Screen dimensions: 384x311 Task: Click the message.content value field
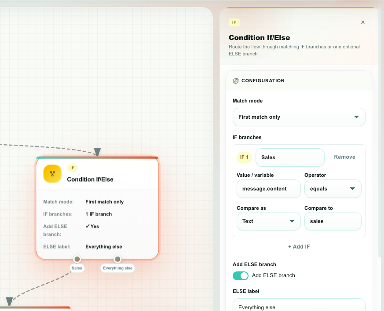(268, 189)
